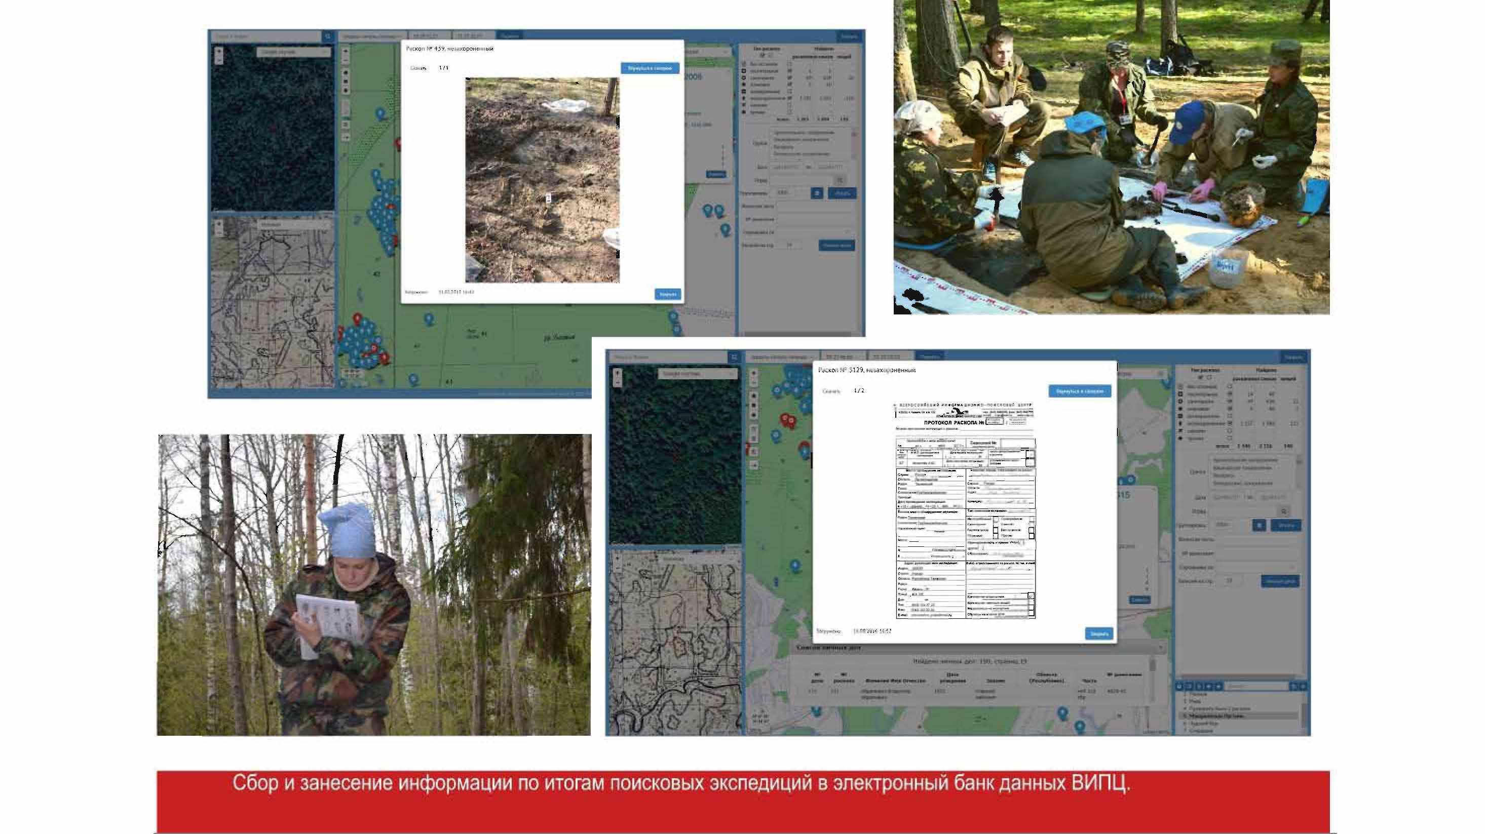Open the layer dropdown on upper window's topographic map
Viewport: 1485px width, 834px height.
click(x=293, y=225)
